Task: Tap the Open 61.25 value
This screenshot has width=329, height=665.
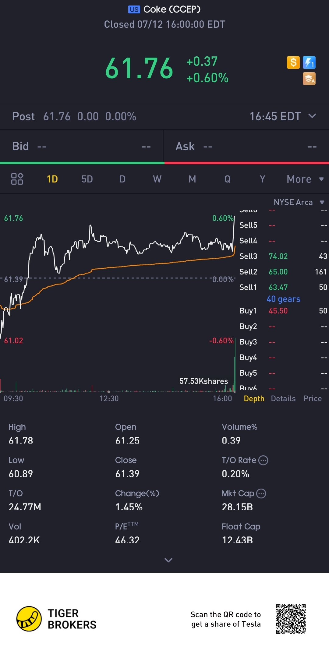Action: point(127,440)
